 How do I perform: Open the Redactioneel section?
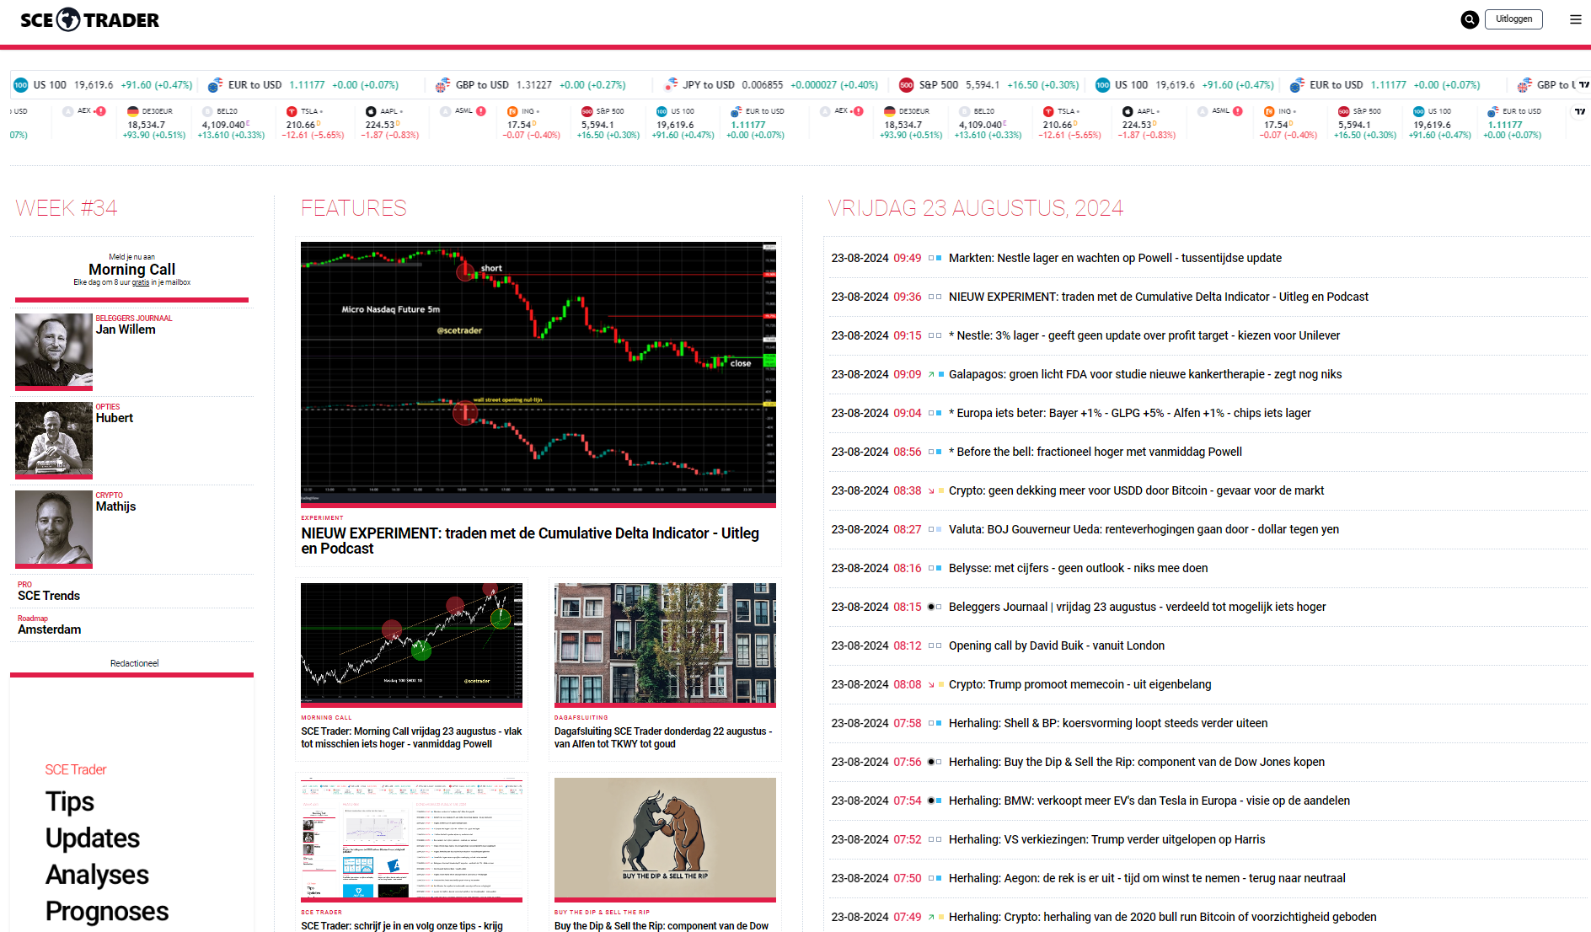click(x=135, y=664)
